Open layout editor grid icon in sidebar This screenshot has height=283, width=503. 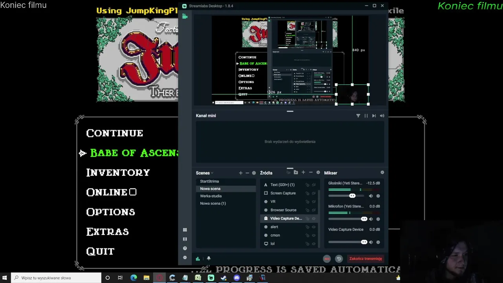185,230
